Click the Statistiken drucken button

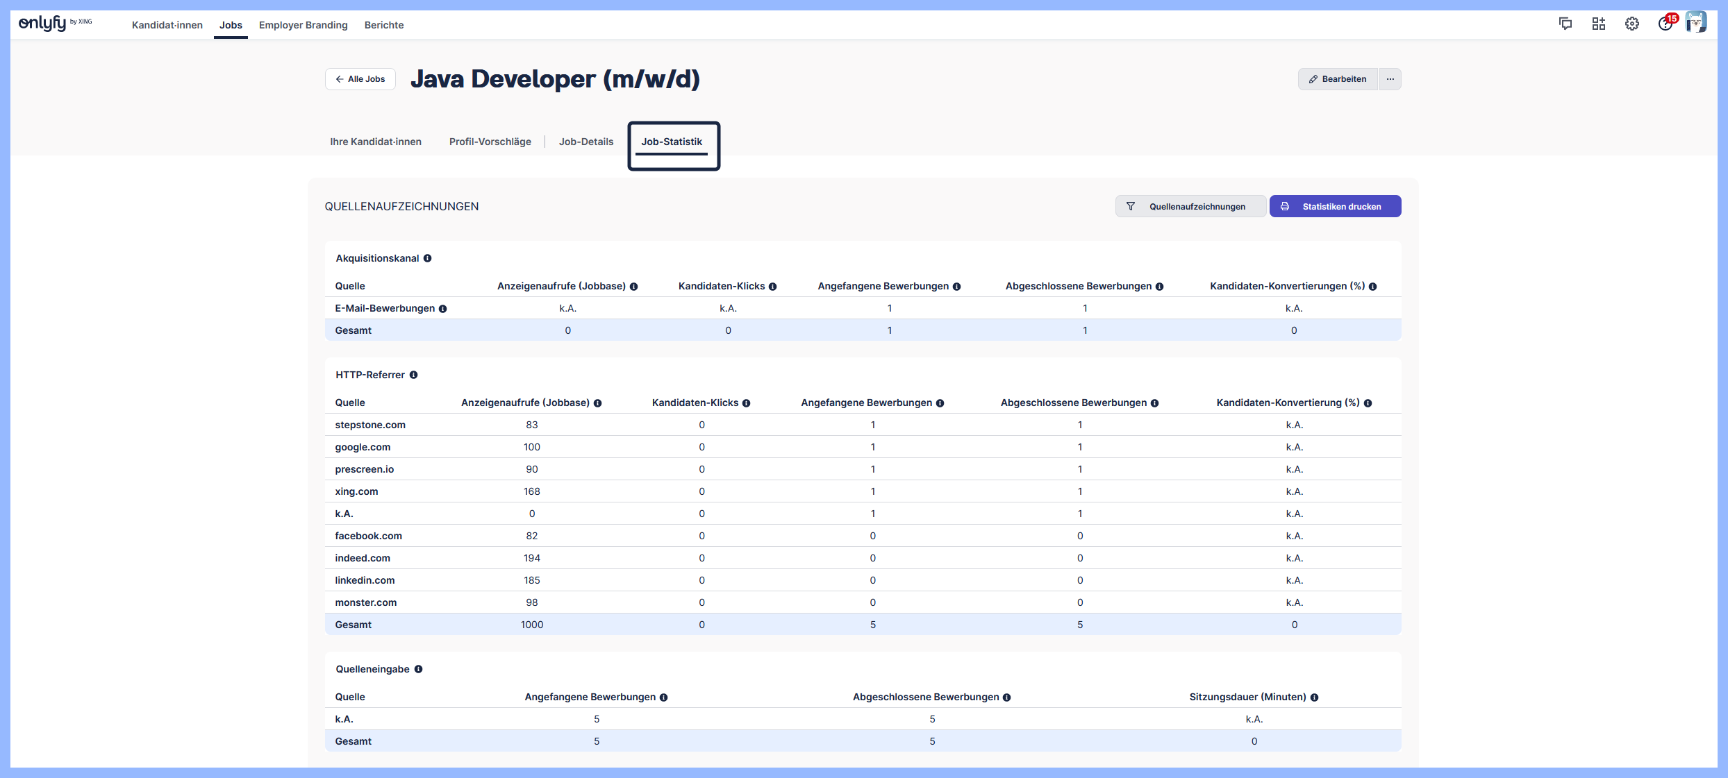1334,206
